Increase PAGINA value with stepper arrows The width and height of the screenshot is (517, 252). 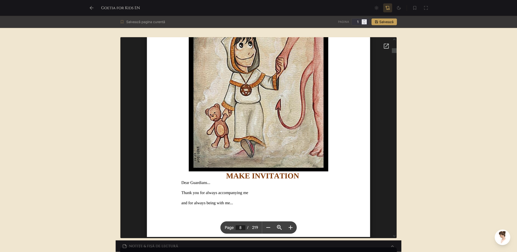pos(364,20)
